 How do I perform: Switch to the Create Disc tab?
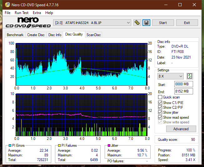[36, 35]
